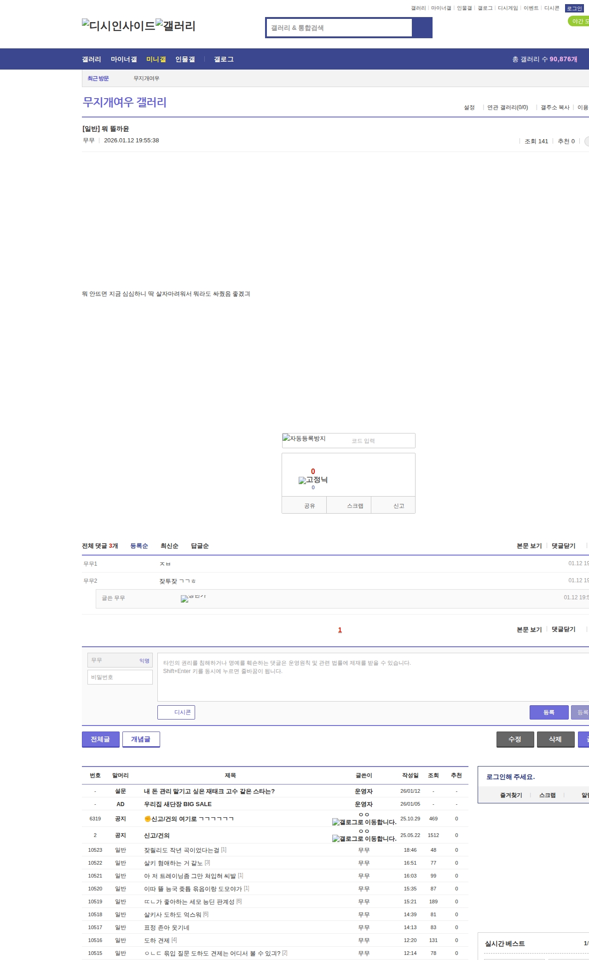Click the image in the 글쓴 무무 reply
589x960 pixels.
193,598
